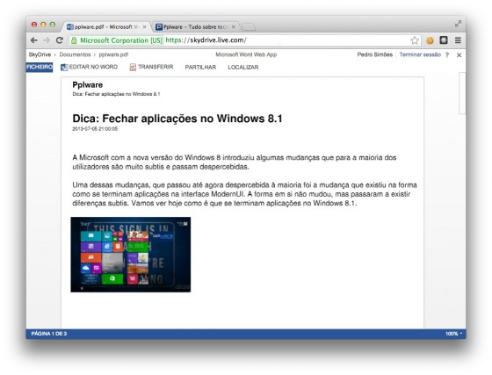This screenshot has width=492, height=375.
Task: Close the pplware.pdf browser tab
Action: 144,27
